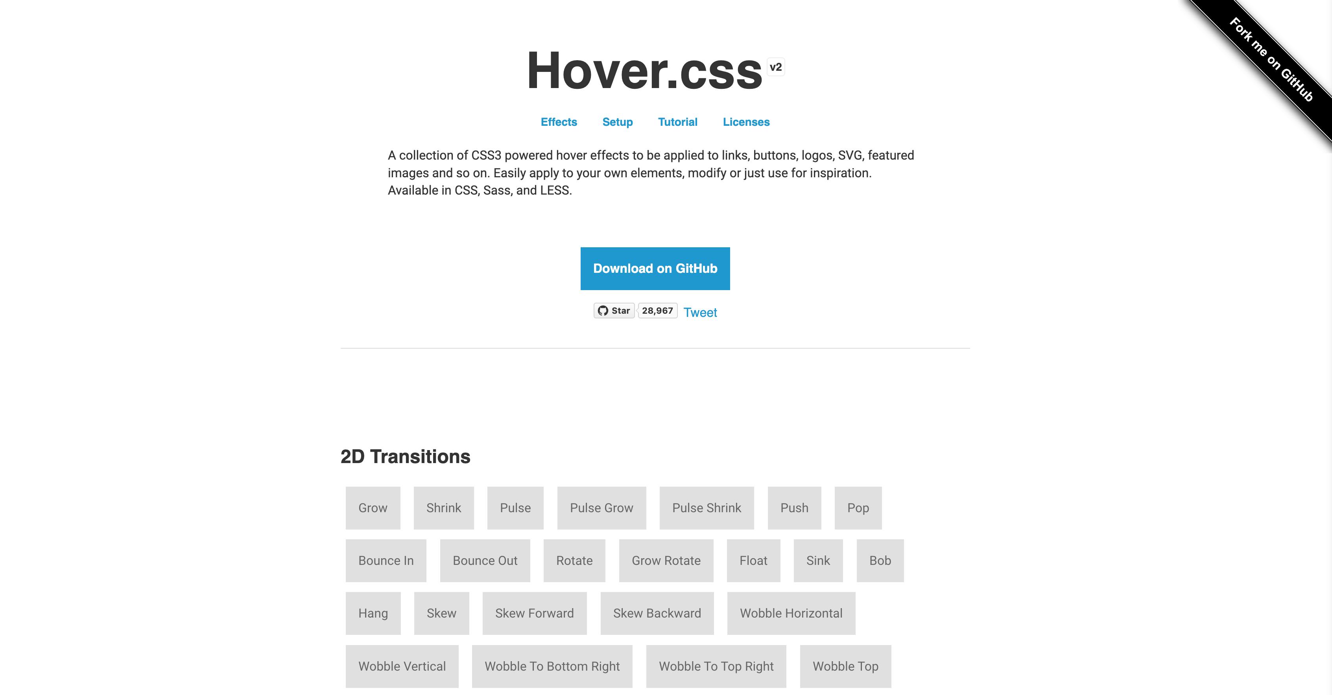This screenshot has width=1332, height=695.
Task: Click the Wobble To Bottom Right effect
Action: (552, 666)
